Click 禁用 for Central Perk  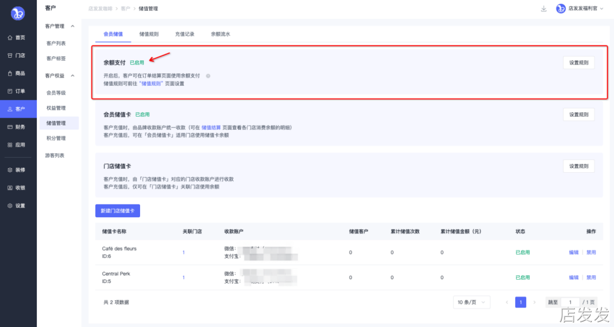591,278
